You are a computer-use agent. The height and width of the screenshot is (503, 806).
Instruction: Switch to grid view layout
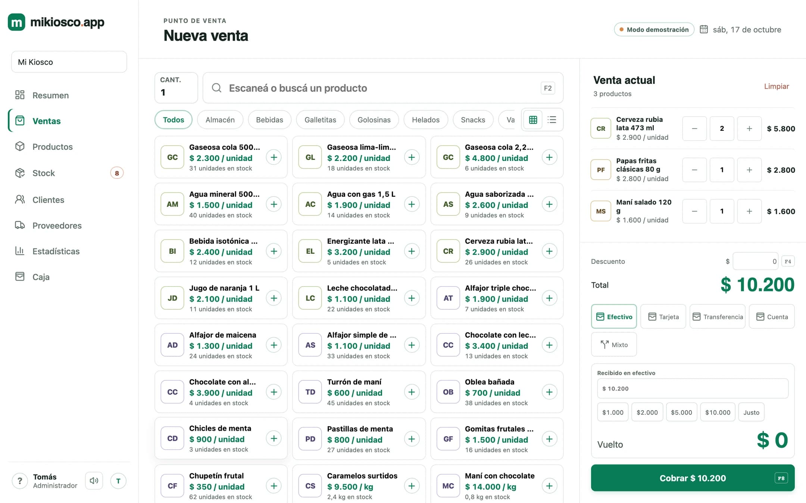pos(533,120)
